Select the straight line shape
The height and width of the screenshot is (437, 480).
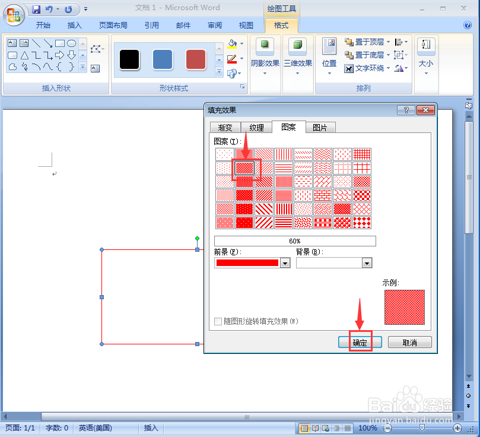(x=36, y=43)
